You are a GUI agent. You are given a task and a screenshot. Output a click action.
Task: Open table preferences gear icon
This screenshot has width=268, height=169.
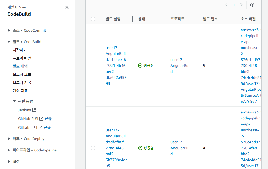tap(252, 5)
